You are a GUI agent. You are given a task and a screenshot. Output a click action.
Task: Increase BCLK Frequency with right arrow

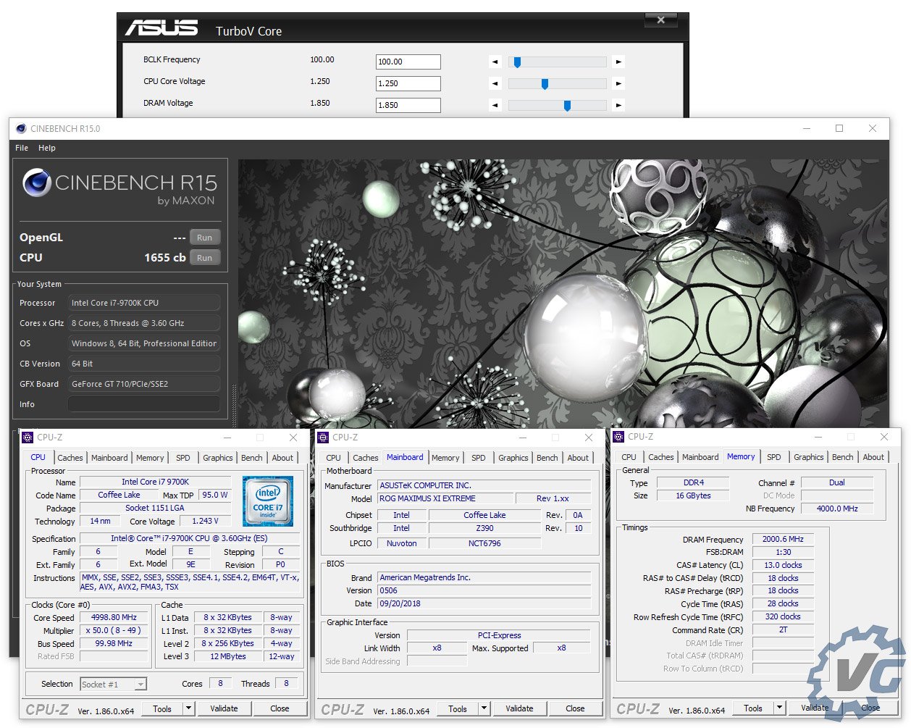(x=618, y=62)
